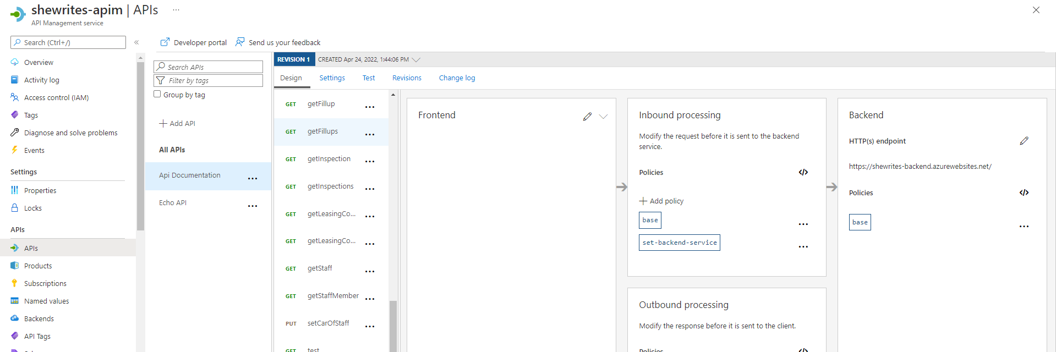Edit the Frontend with pencil icon
Image resolution: width=1056 pixels, height=352 pixels.
click(x=587, y=116)
